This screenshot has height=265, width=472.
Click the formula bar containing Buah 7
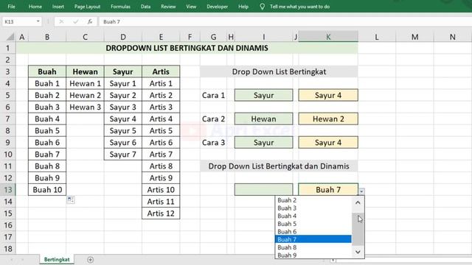click(286, 21)
